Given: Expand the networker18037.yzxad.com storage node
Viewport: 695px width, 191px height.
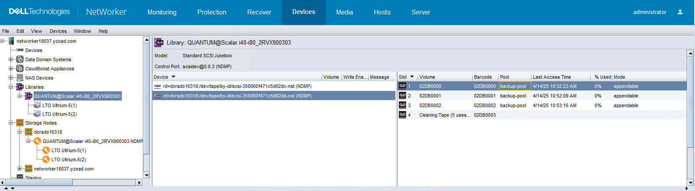Looking at the screenshot, I should point(20,169).
